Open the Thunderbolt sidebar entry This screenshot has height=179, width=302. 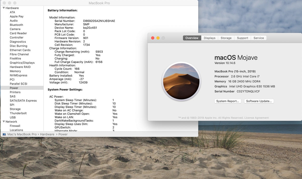tap(18, 113)
